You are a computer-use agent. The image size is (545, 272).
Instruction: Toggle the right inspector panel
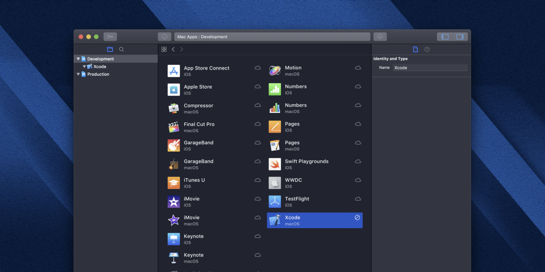460,37
